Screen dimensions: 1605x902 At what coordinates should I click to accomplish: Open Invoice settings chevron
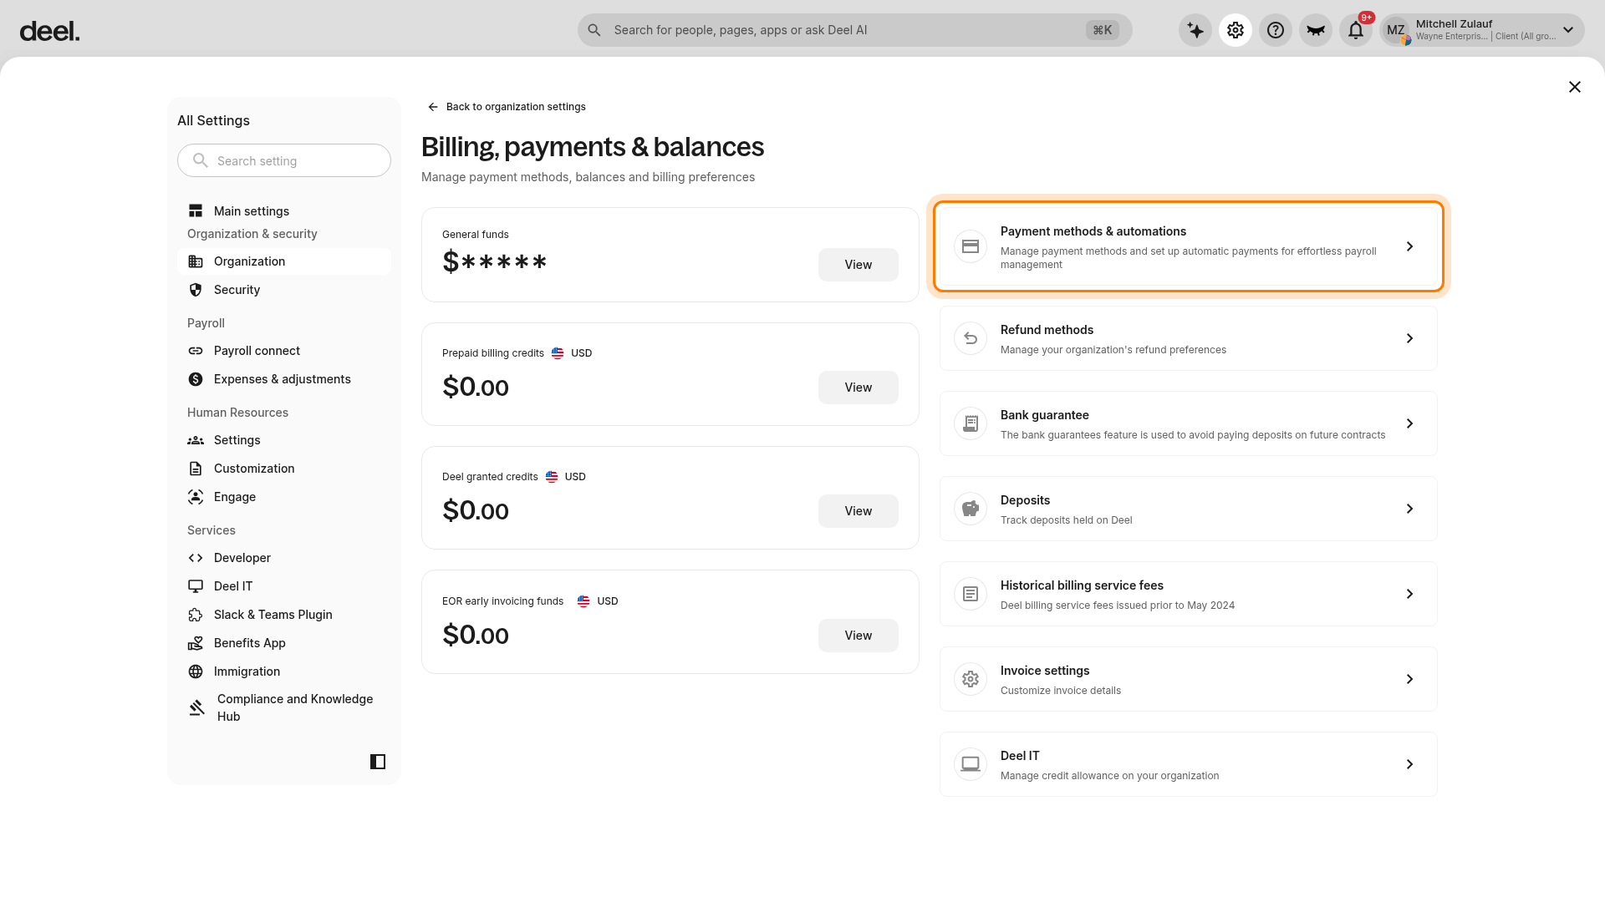[x=1409, y=679]
